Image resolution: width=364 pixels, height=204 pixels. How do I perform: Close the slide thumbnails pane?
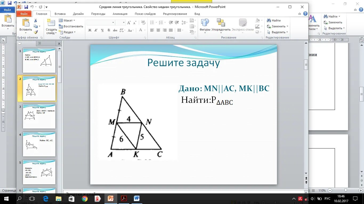[x=59, y=43]
